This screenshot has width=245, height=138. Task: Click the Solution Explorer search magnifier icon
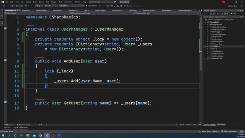tap(241, 17)
